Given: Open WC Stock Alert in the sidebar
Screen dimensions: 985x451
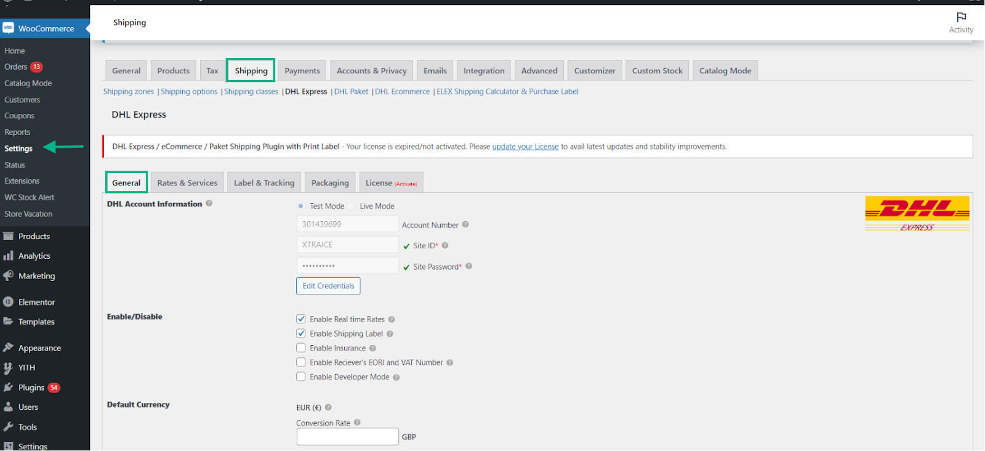Looking at the screenshot, I should click(30, 198).
